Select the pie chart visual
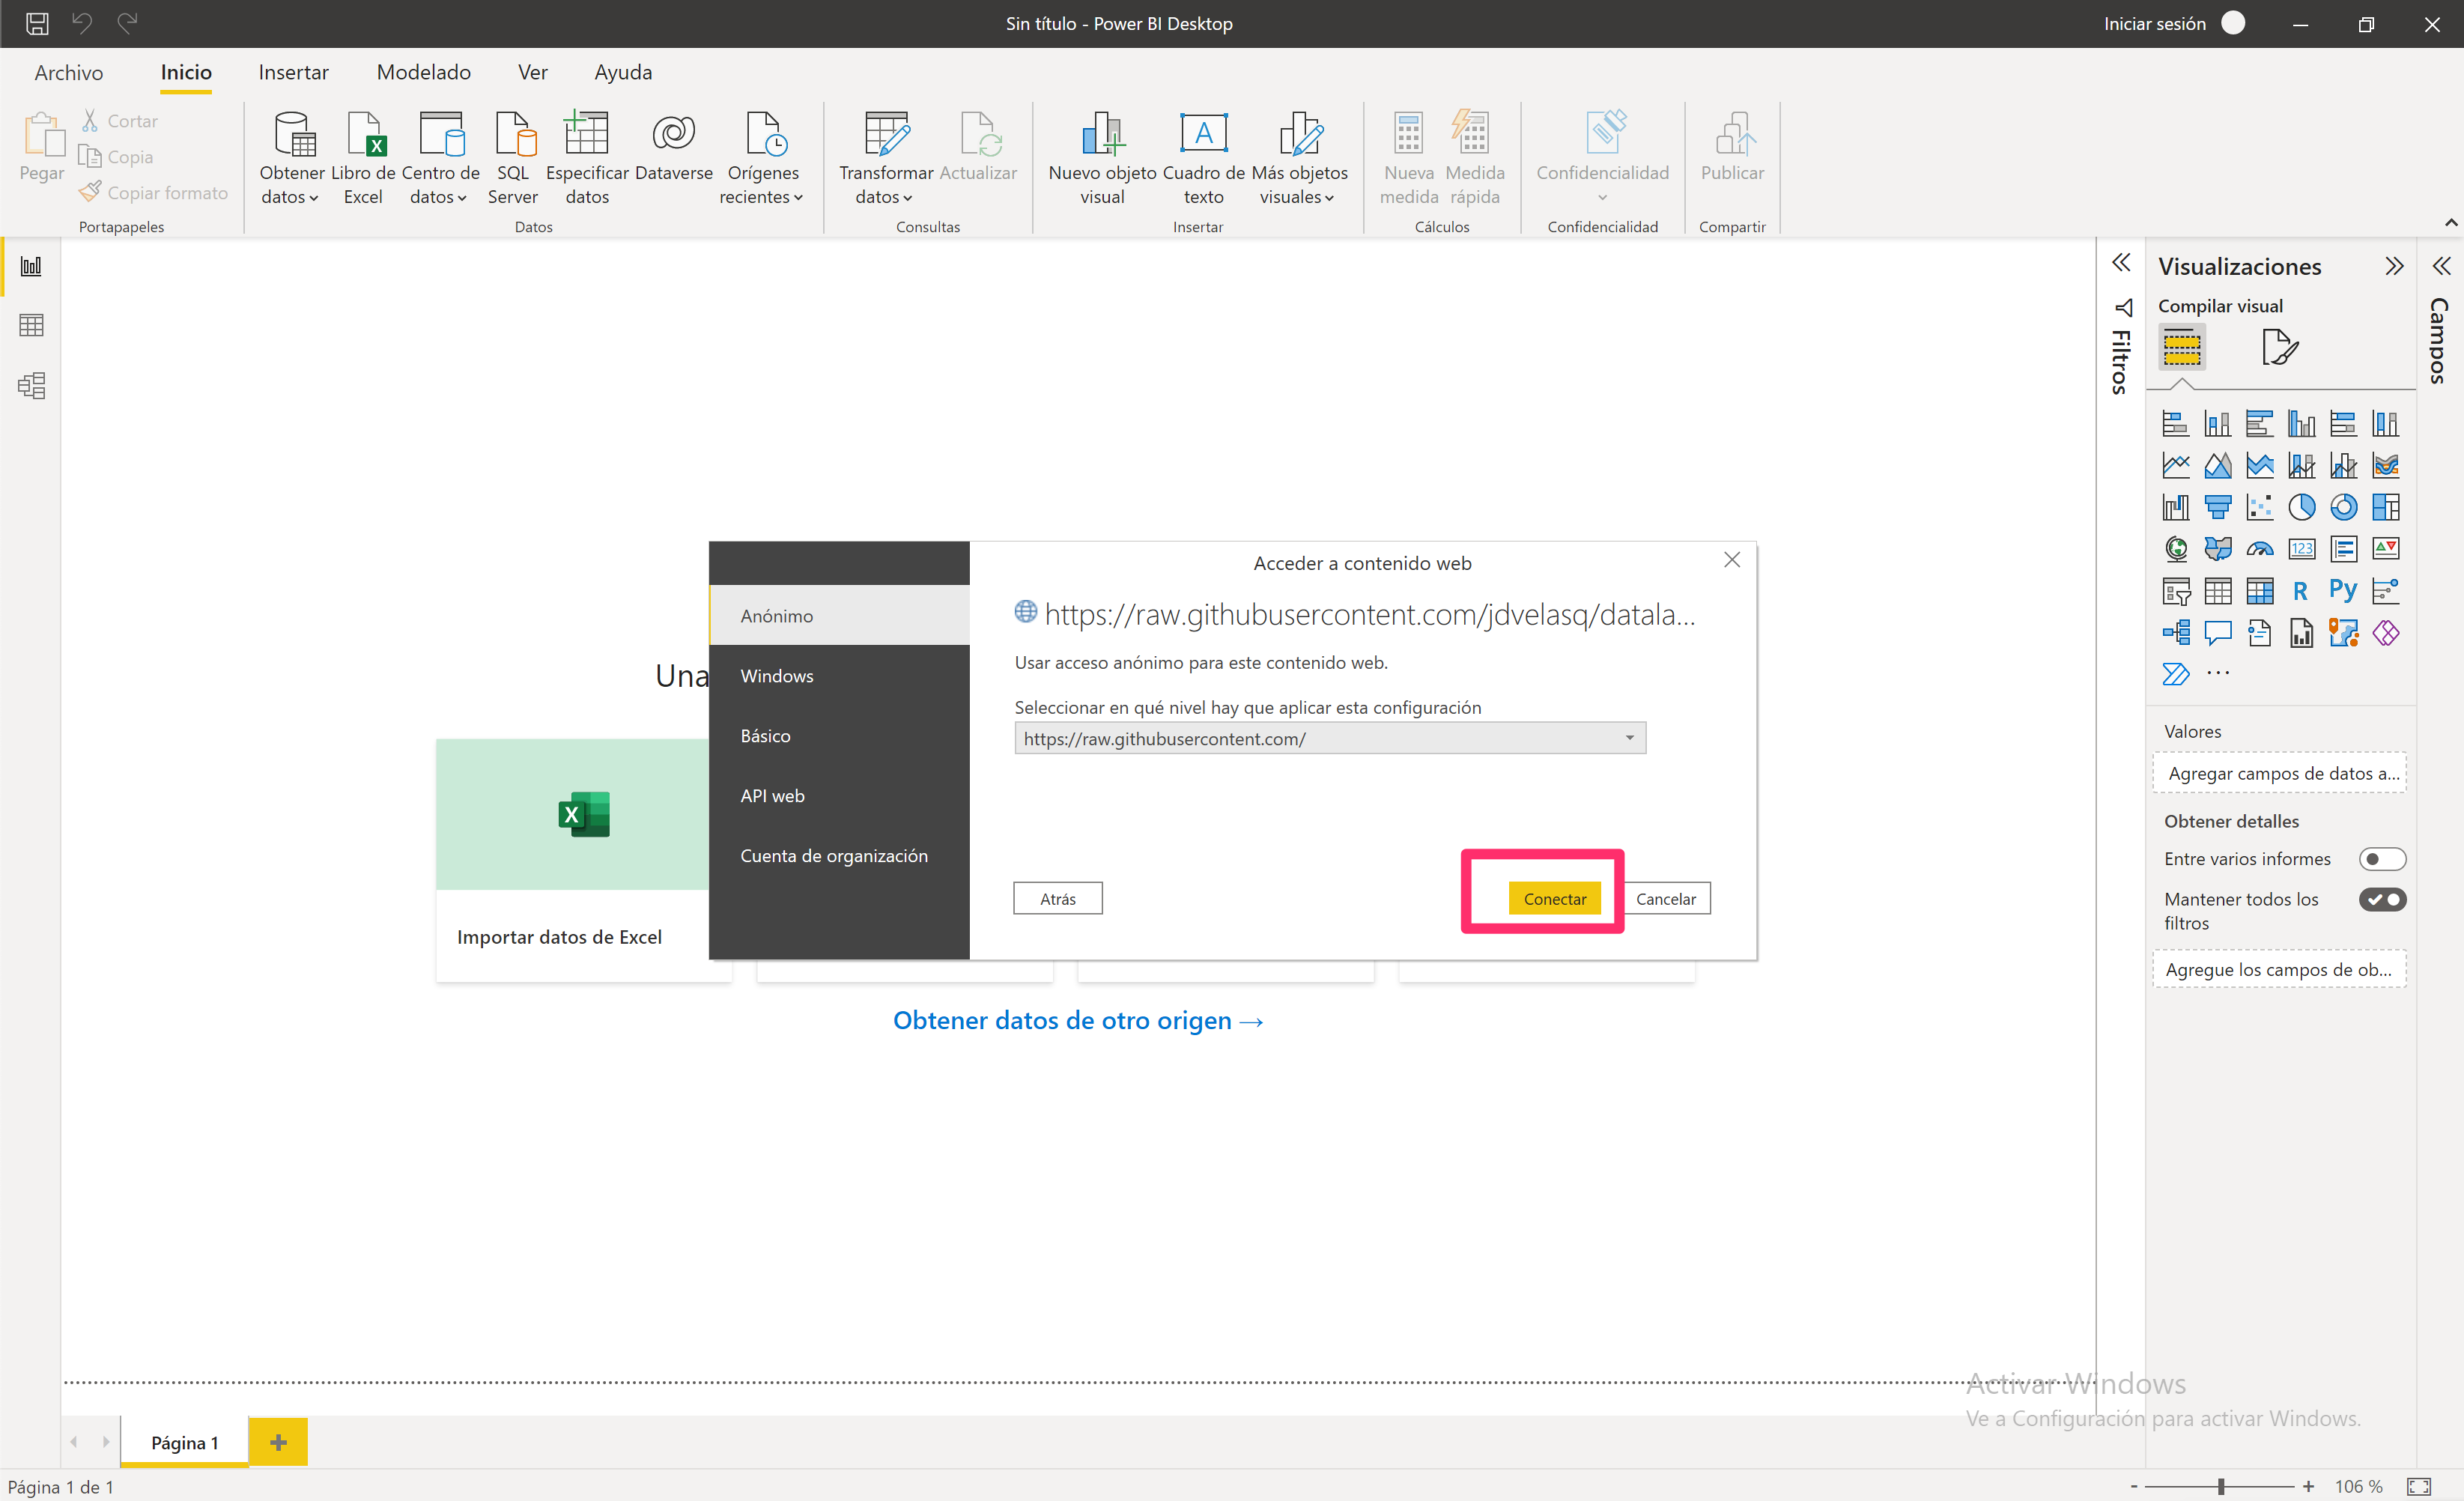This screenshot has width=2464, height=1501. [2301, 507]
